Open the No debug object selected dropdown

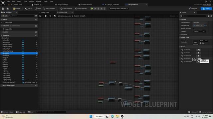point(119,9)
